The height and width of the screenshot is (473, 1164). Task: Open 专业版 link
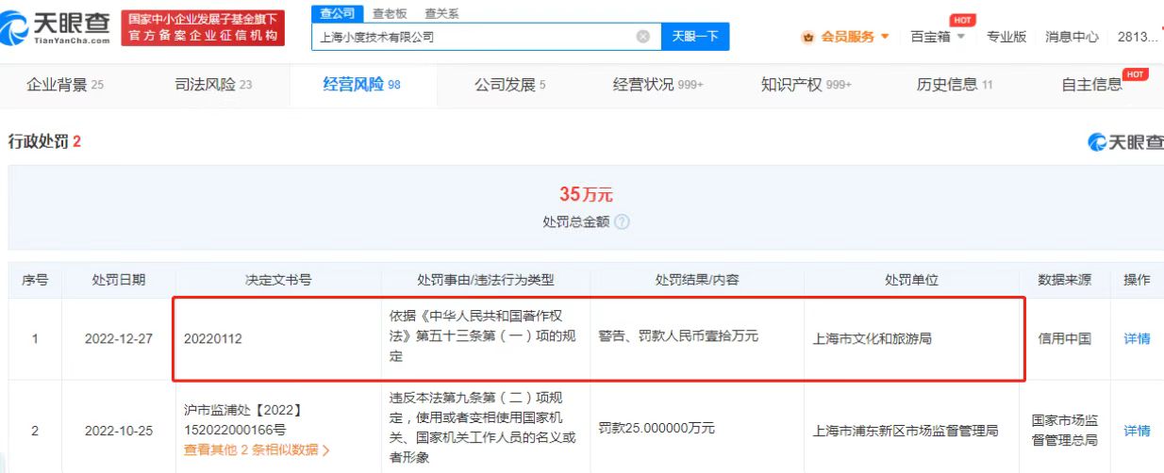point(1006,37)
